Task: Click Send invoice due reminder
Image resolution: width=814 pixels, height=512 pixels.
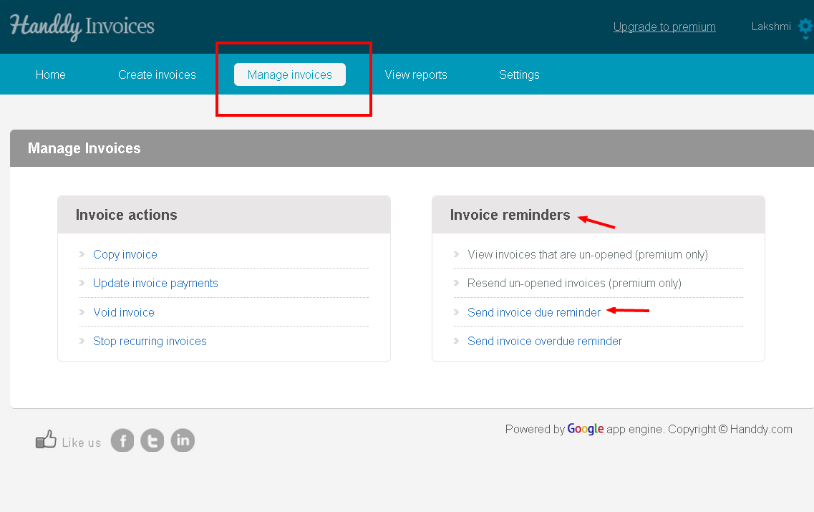Action: point(533,312)
